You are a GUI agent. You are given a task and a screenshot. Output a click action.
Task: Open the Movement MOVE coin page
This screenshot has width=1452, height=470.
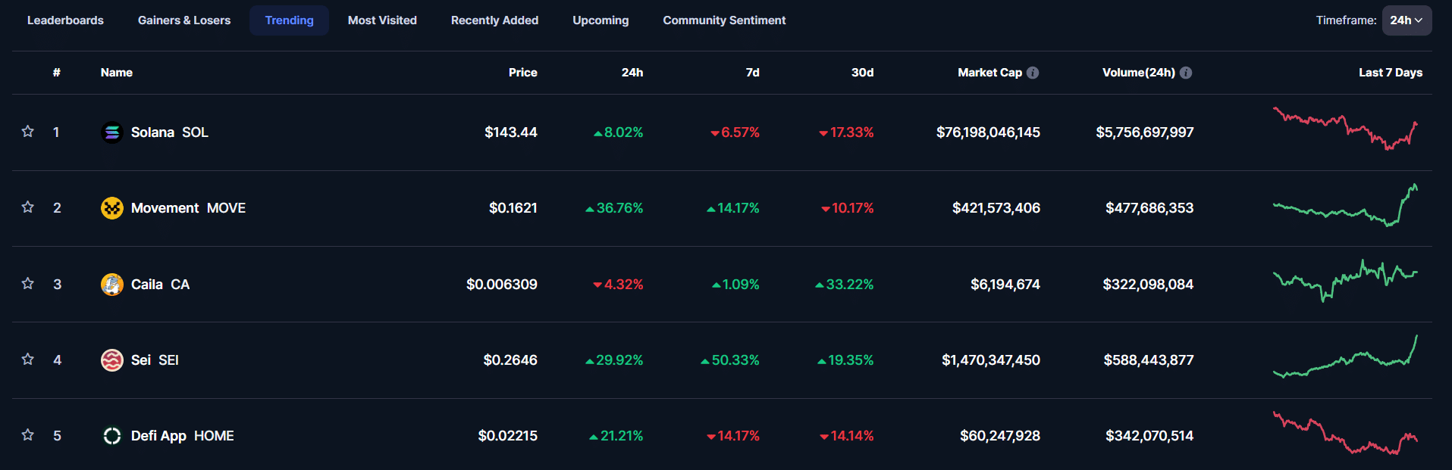click(x=188, y=208)
